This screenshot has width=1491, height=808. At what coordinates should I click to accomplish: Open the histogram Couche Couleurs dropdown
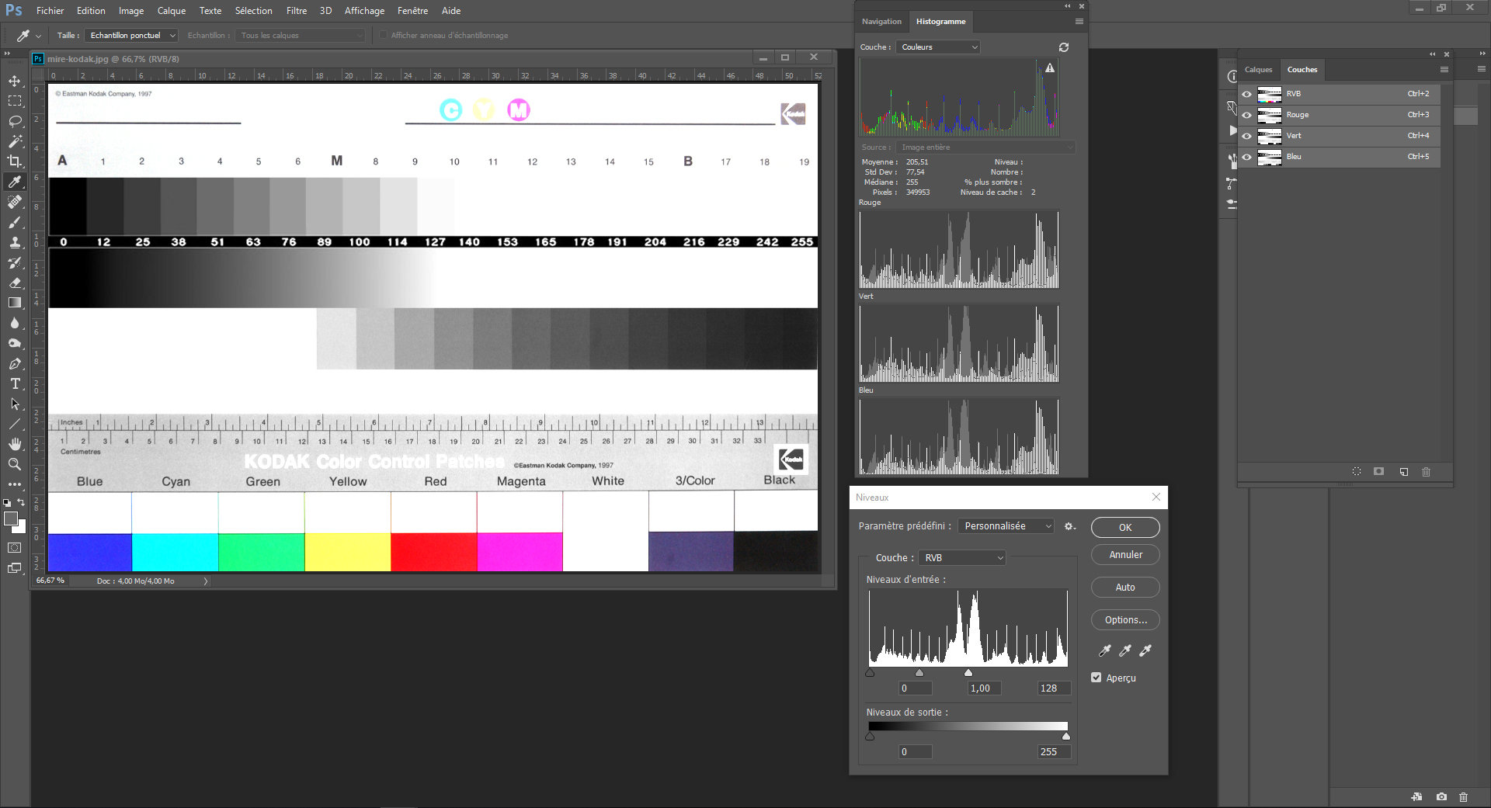click(938, 47)
